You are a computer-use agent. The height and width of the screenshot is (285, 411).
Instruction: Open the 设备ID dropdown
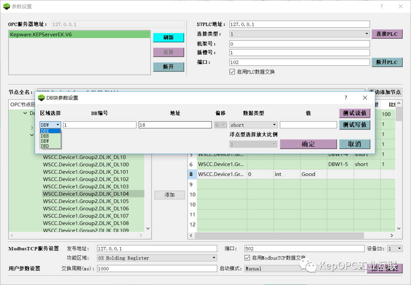[395, 249]
